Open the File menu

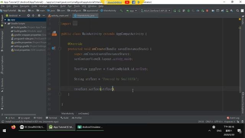click(3, 6)
